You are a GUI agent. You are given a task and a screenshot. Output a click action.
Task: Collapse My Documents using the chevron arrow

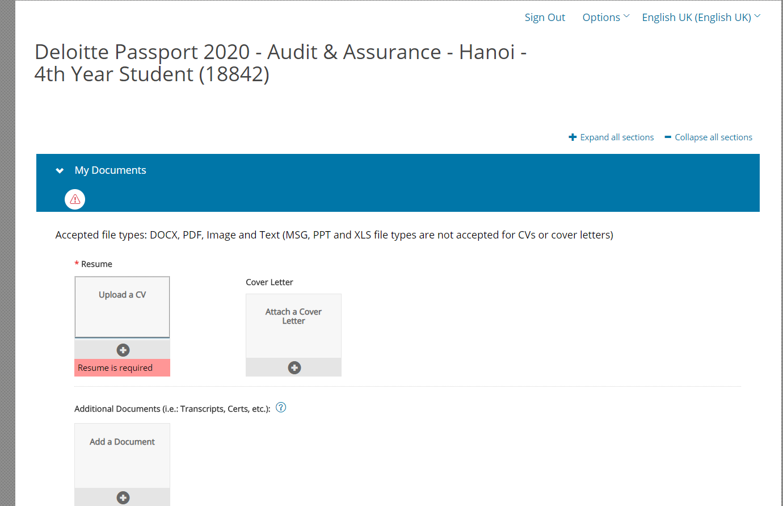60,170
